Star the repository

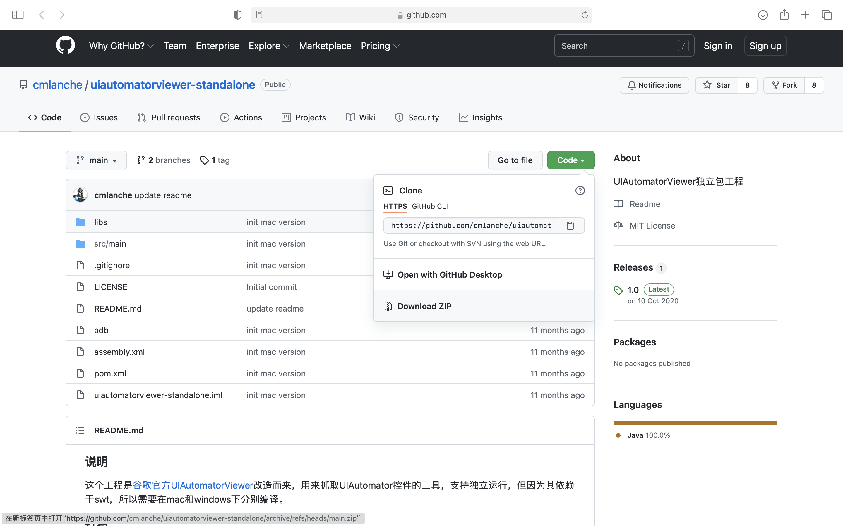(x=717, y=85)
